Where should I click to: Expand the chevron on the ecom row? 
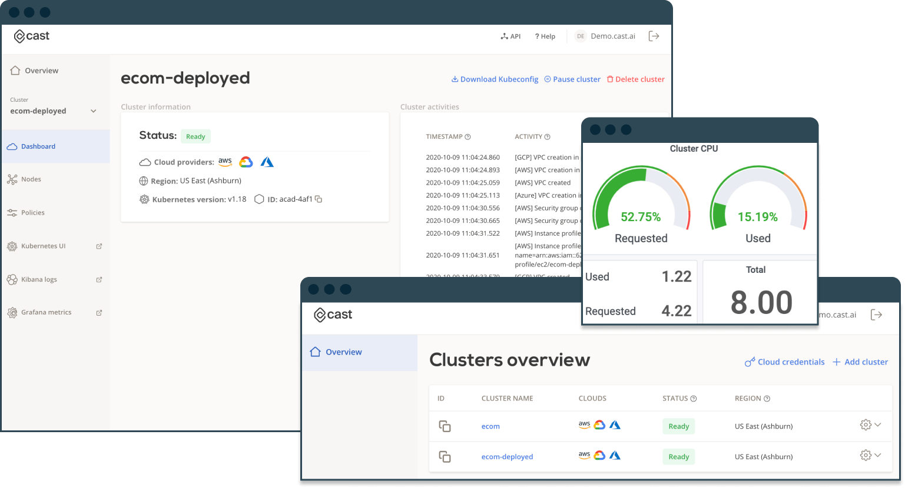pos(878,425)
